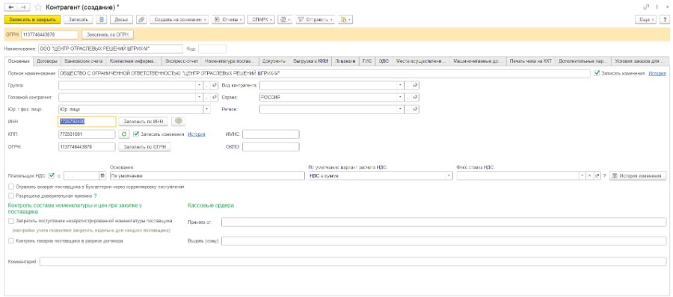The height and width of the screenshot is (297, 673).
Task: Click the Записать button
Action: point(79,19)
